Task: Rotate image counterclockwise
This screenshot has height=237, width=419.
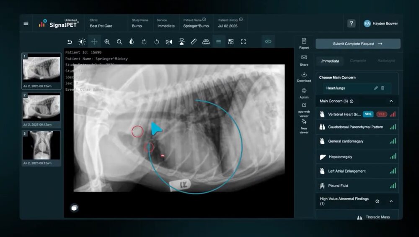Action: pyautogui.click(x=157, y=42)
